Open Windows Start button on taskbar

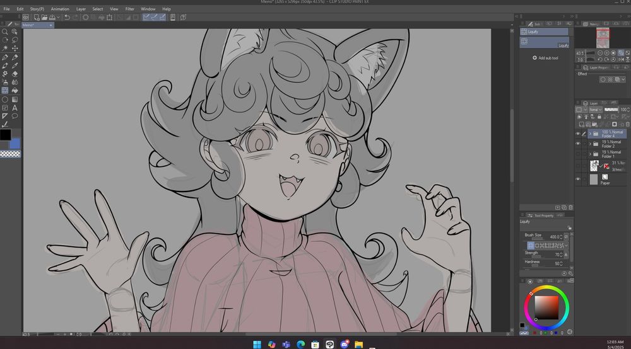pyautogui.click(x=257, y=344)
